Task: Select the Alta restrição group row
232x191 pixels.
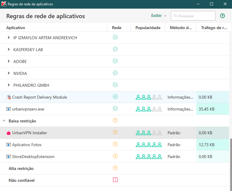Action: [21, 168]
